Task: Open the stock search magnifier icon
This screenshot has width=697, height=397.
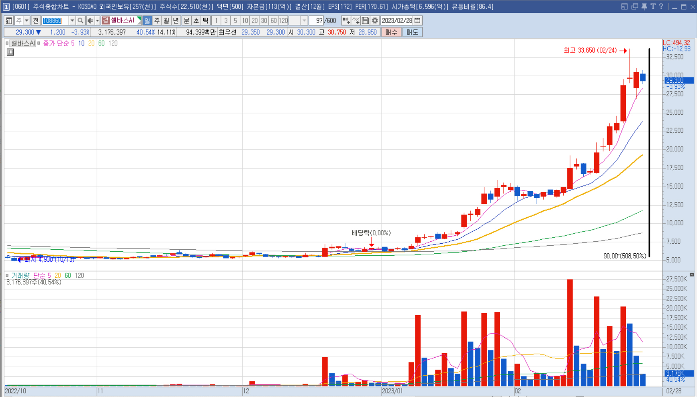Action: [x=80, y=20]
